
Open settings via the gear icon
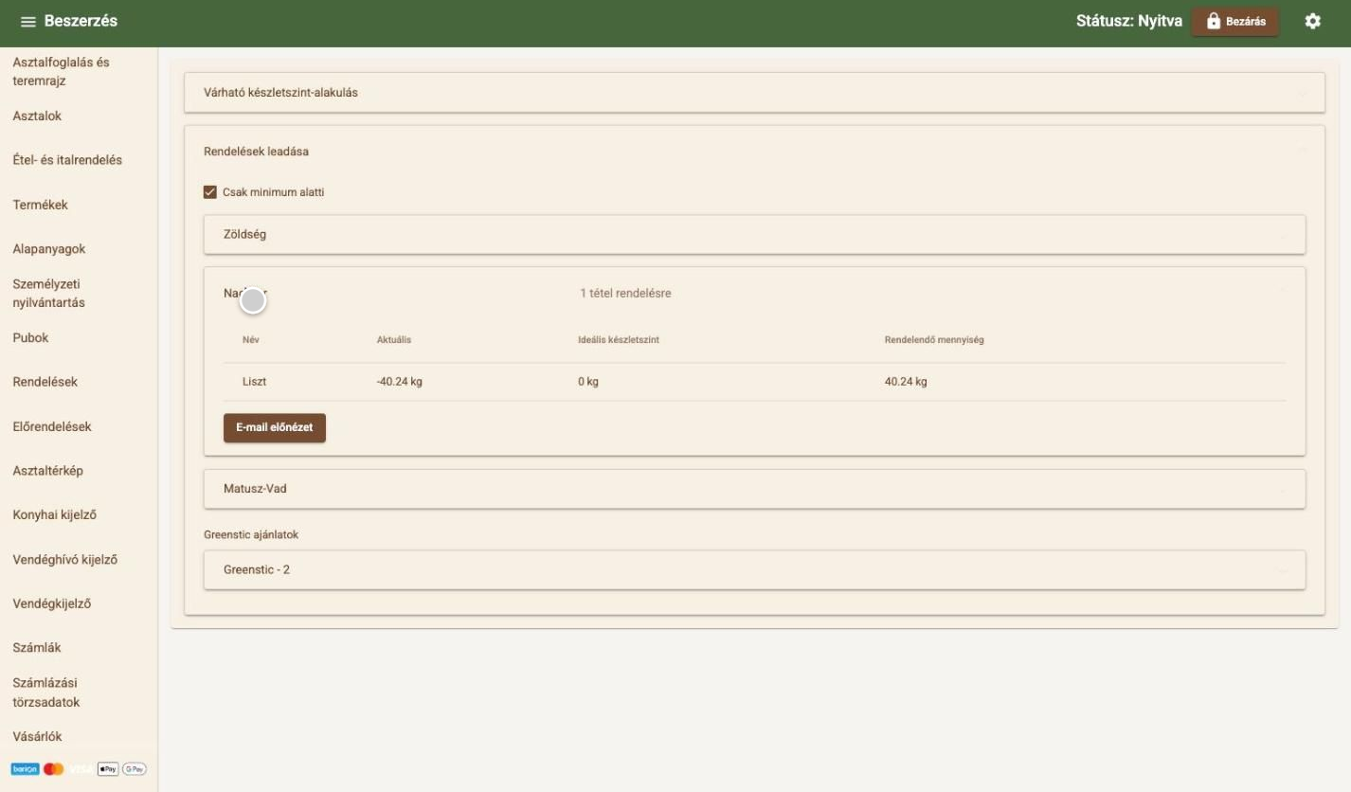[x=1312, y=21]
